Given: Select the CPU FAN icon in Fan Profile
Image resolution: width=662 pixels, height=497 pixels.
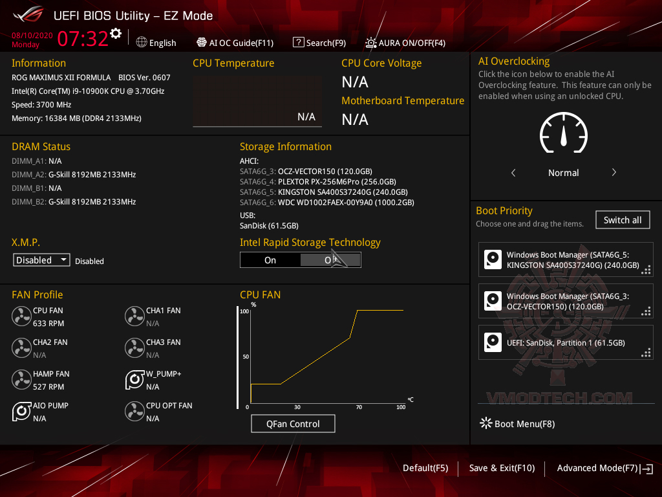Looking at the screenshot, I should pyautogui.click(x=21, y=316).
